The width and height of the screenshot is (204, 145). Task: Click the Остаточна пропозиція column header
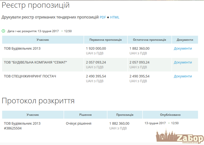coord(149,40)
